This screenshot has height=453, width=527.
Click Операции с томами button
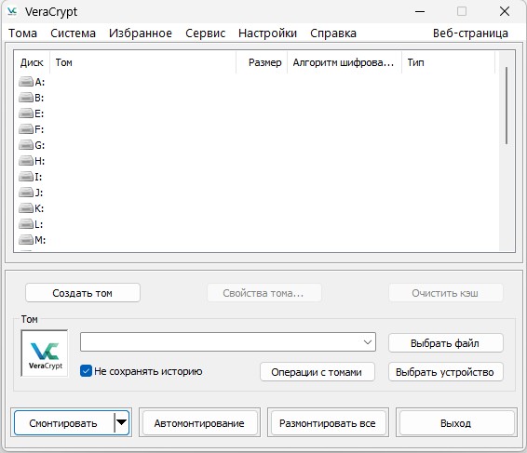click(x=318, y=372)
